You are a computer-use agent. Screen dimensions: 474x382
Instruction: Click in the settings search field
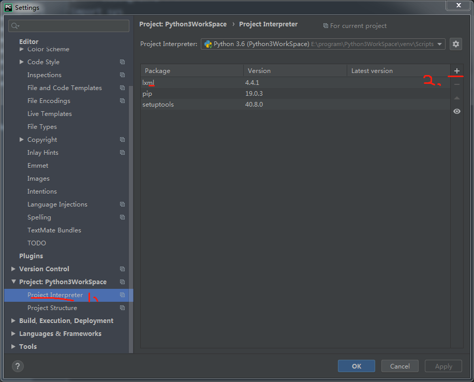(69, 26)
